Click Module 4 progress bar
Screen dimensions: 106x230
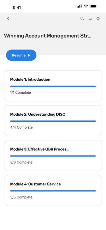(53, 191)
